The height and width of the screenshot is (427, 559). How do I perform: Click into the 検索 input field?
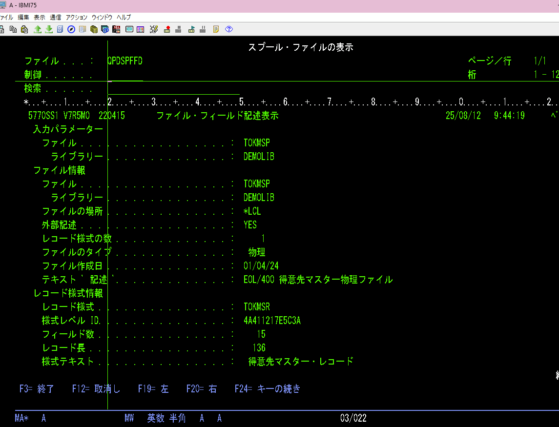174,88
